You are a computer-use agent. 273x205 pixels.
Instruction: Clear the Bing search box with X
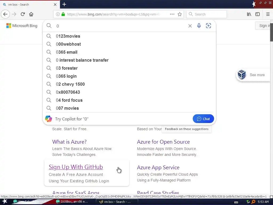(x=190, y=26)
